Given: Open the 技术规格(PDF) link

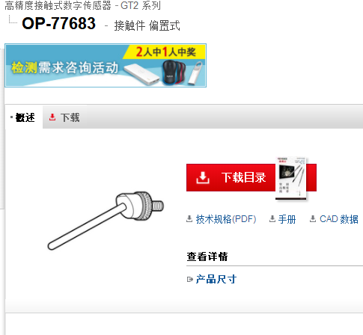Looking at the screenshot, I should click(x=226, y=219).
